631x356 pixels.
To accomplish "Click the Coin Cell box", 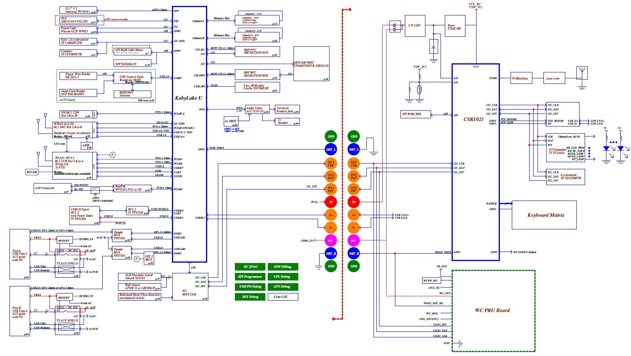I will [x=282, y=297].
